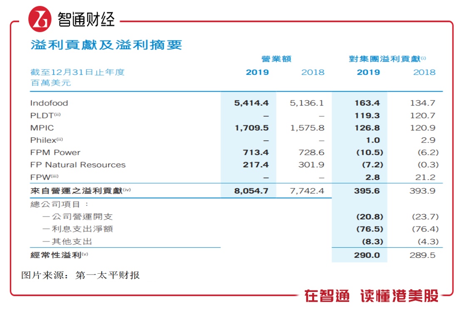Select the caption 图片来源:第一太平财报
This screenshot has height=317, width=467.
coord(80,275)
